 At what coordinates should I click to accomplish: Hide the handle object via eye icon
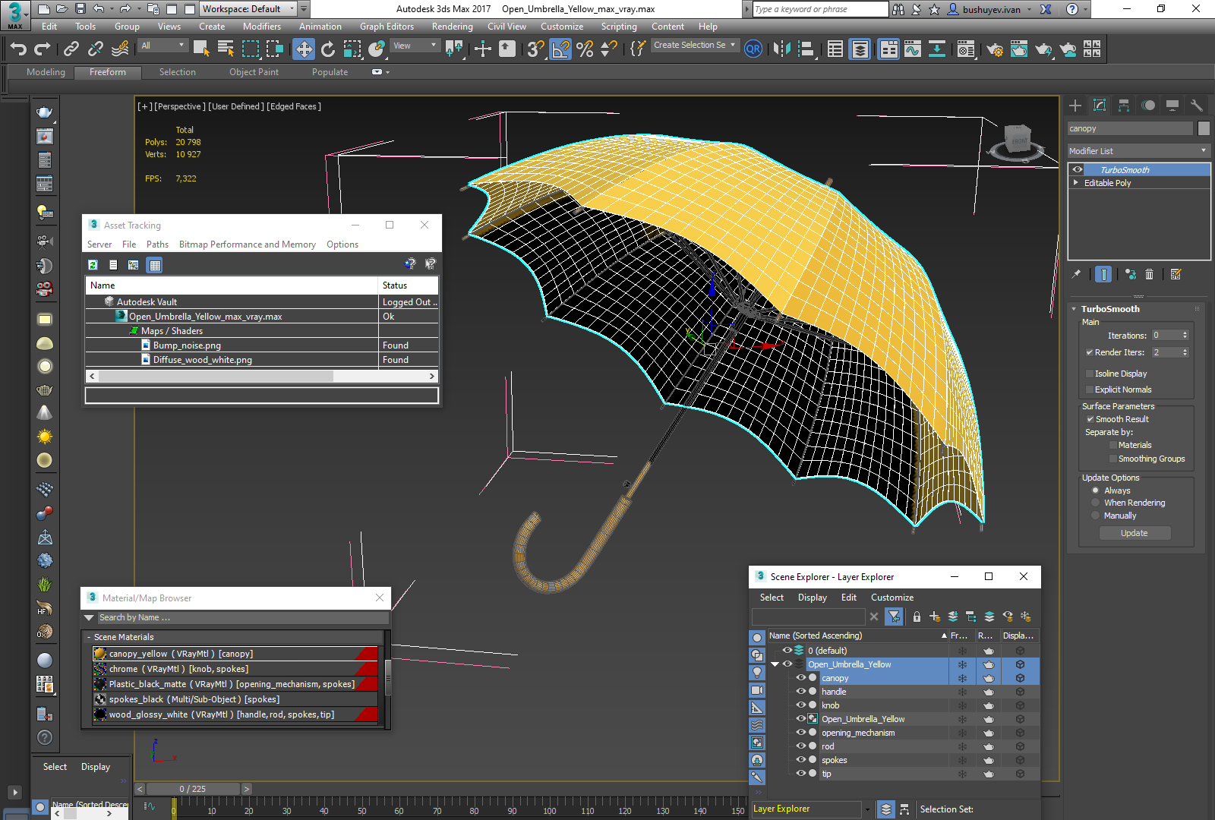(x=800, y=692)
